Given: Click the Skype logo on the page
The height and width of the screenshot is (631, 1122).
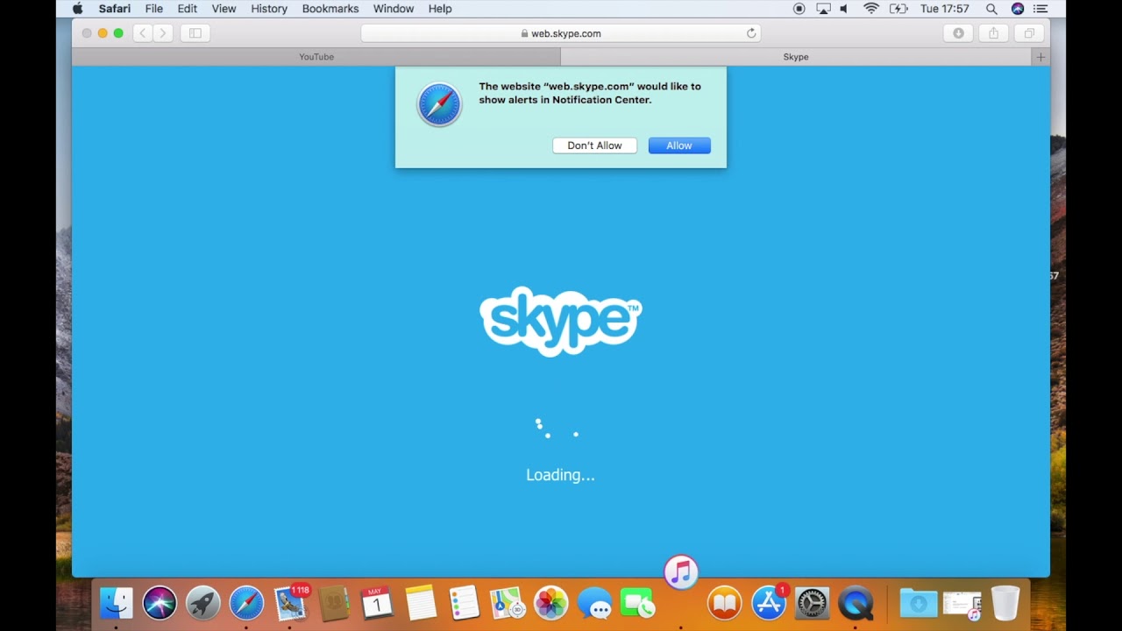Looking at the screenshot, I should pos(561,321).
